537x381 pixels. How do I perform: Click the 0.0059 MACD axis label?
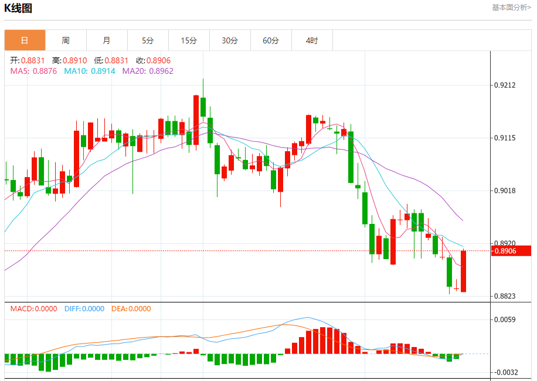click(x=505, y=319)
